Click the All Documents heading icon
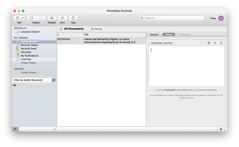 tap(61, 29)
